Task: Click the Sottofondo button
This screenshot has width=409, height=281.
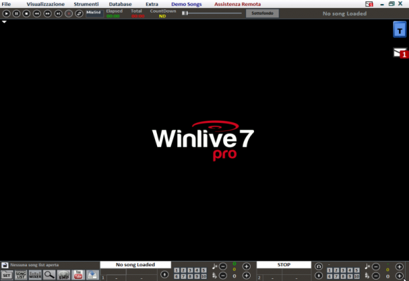Action: coord(262,13)
